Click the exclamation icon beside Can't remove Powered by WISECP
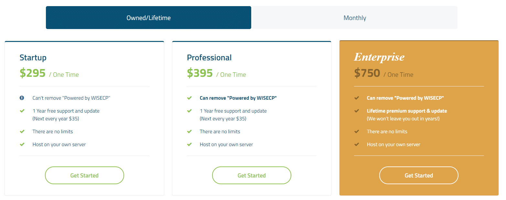 [x=22, y=98]
